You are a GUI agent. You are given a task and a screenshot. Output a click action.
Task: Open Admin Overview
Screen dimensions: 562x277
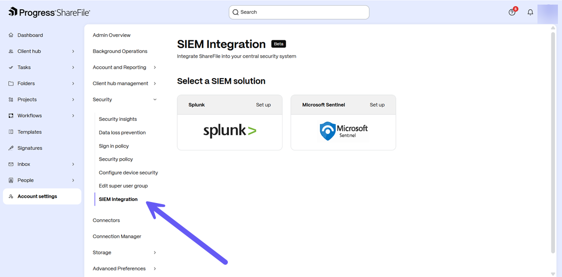(111, 35)
